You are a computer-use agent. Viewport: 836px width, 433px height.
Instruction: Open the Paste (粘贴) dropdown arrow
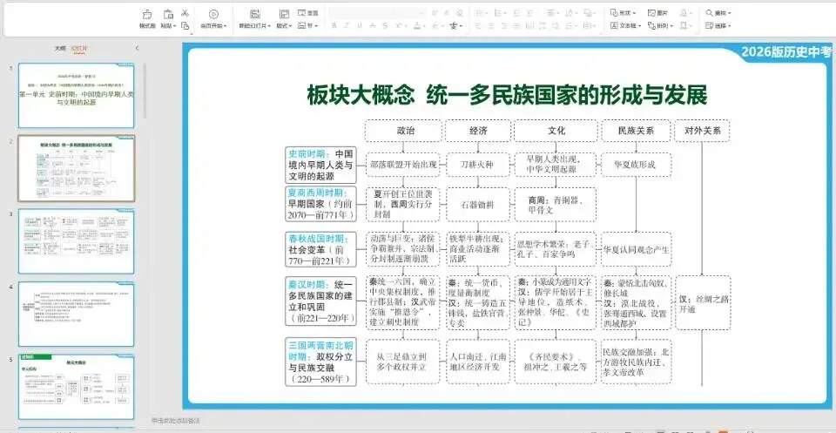pos(175,25)
